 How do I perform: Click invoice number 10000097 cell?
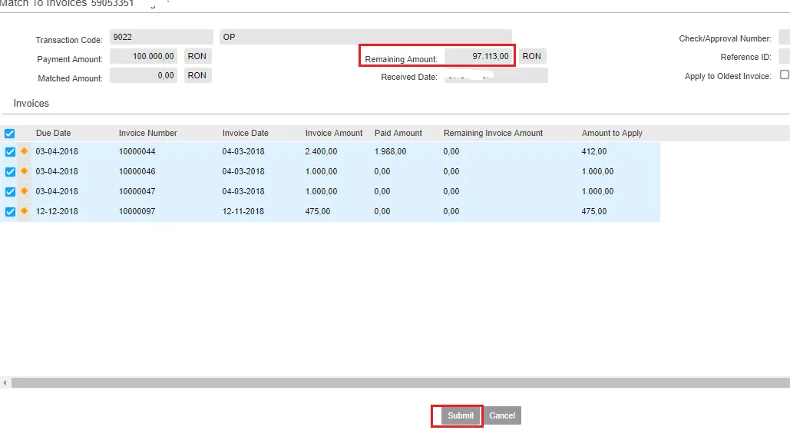pyautogui.click(x=137, y=211)
